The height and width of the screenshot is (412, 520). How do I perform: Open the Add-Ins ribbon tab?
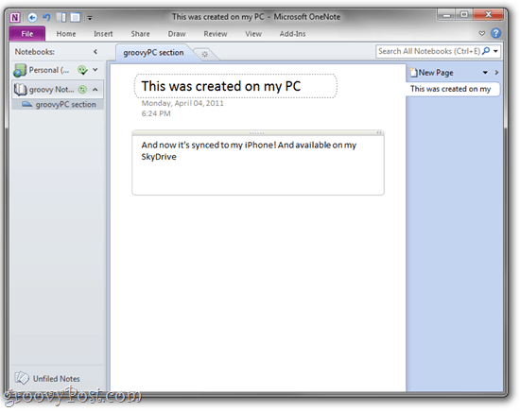click(292, 34)
